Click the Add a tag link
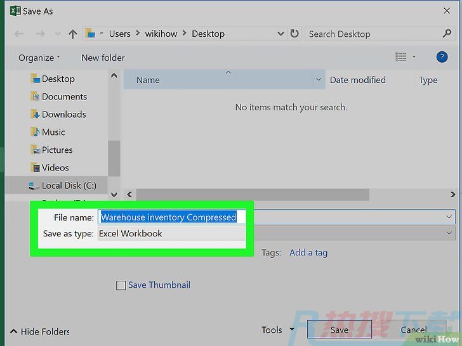The width and height of the screenshot is (462, 346). (x=308, y=252)
